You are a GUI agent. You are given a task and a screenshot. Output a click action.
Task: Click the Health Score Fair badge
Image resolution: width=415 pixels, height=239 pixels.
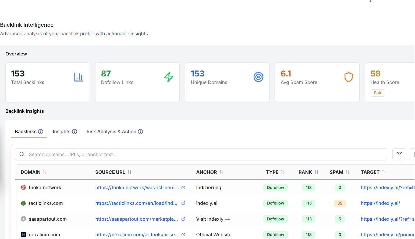[x=378, y=93]
